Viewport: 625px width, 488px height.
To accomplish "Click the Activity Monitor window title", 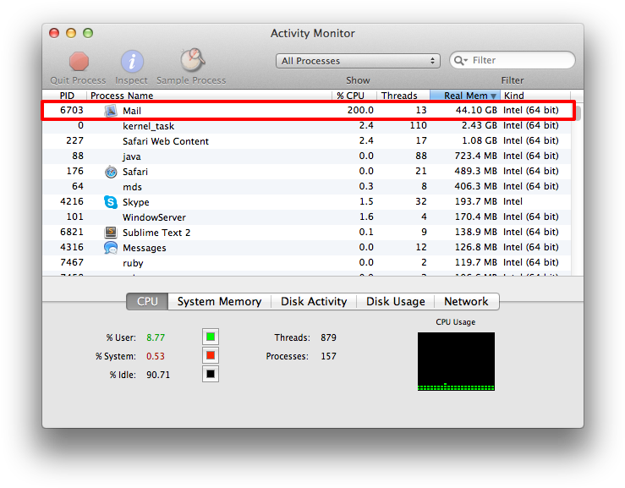I will coord(313,33).
